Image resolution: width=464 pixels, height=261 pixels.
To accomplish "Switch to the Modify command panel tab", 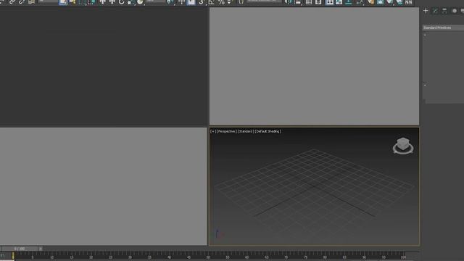I will (x=435, y=11).
